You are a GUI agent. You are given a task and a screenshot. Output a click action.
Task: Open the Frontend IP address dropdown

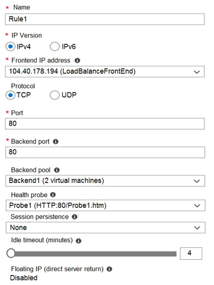105,72
